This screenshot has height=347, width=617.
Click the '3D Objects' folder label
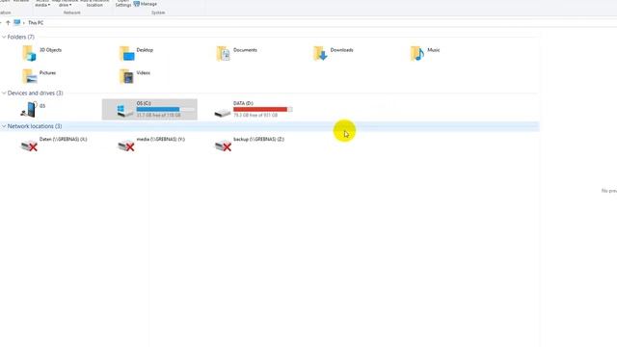pos(50,50)
